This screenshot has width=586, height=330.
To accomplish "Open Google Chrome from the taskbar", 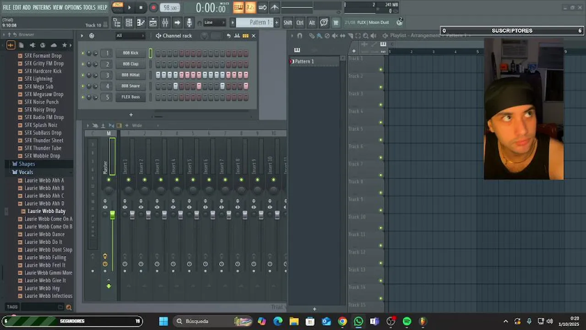I will pyautogui.click(x=342, y=321).
